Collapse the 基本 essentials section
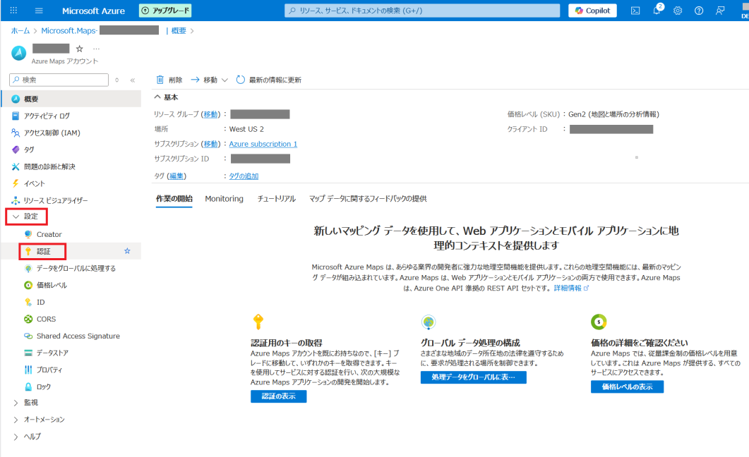 tap(157, 97)
